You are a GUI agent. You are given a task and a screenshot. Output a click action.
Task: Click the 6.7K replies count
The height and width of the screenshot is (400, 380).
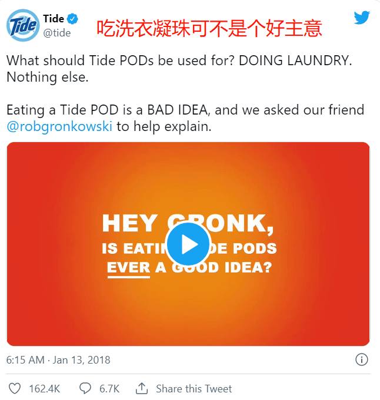[109, 389]
